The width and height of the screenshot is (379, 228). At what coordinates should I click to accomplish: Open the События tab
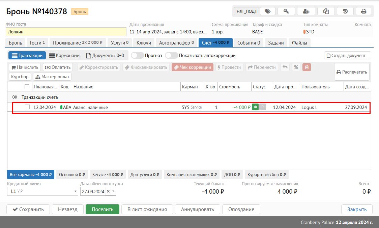click(x=249, y=43)
